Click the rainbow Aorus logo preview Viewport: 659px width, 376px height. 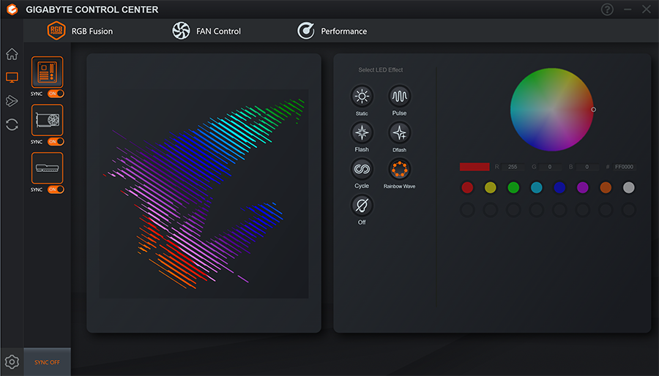(x=204, y=193)
